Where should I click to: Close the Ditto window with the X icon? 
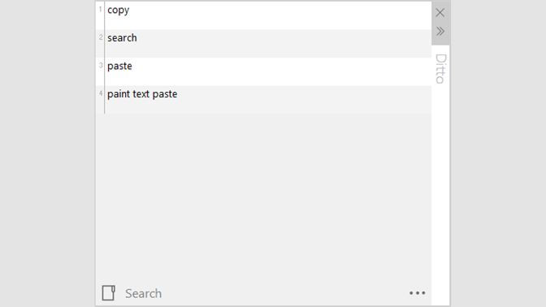440,13
